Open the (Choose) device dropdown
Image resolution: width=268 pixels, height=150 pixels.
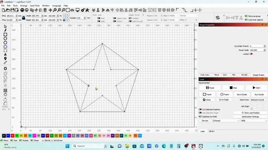(x=226, y=120)
